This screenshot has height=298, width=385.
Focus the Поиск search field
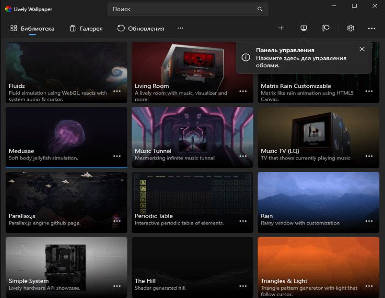pos(188,9)
